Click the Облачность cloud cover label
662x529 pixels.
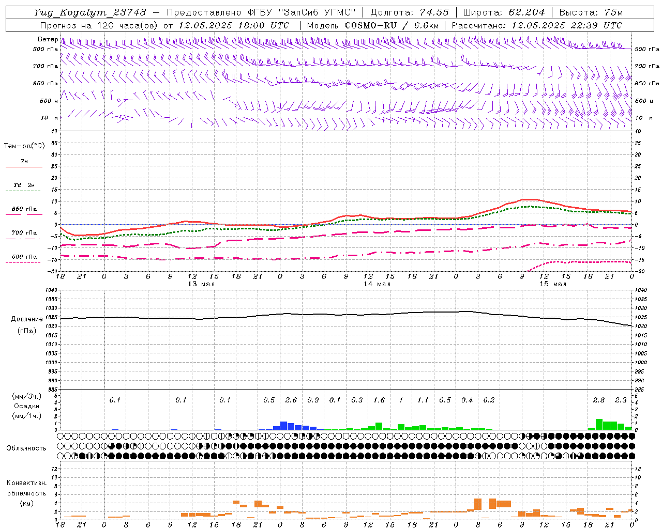click(26, 448)
